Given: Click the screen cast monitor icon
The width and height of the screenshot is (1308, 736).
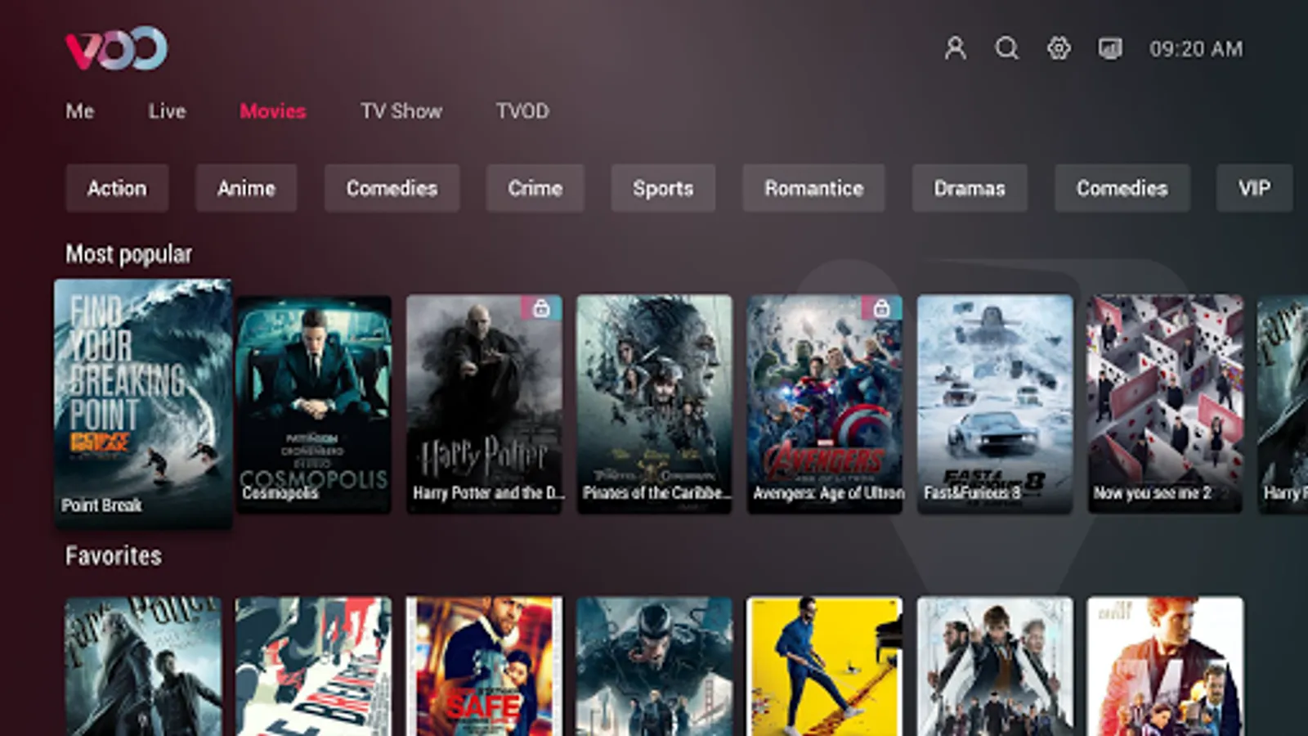Looking at the screenshot, I should 1109,48.
